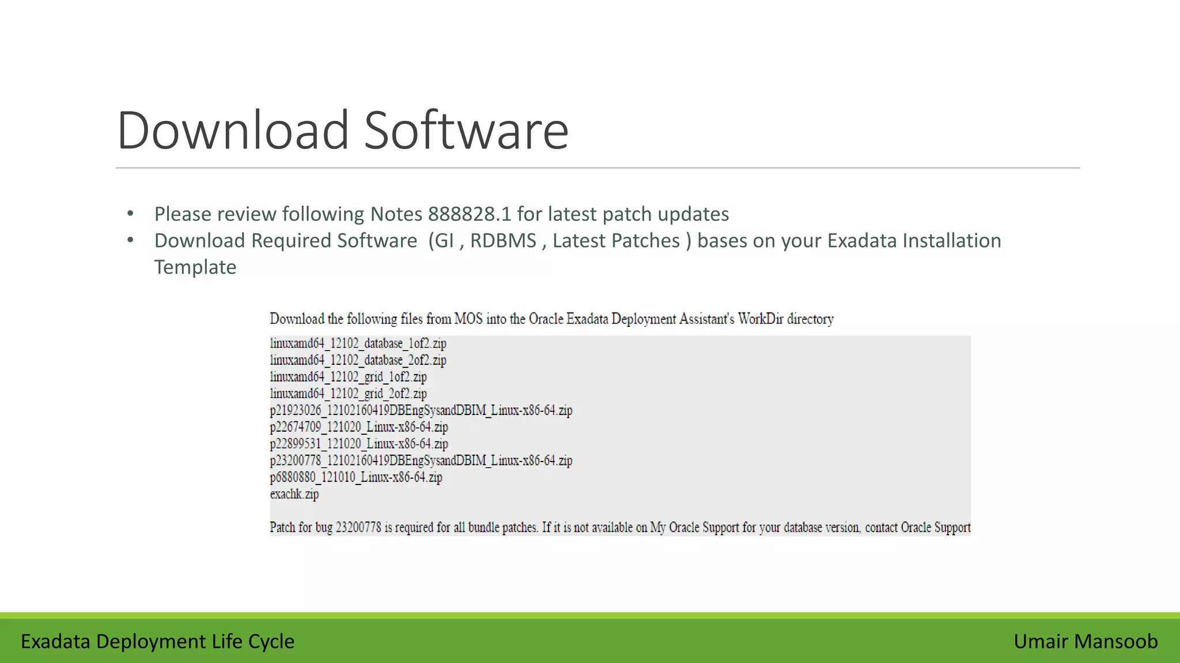Select file p22899531_121020_Linux-x86-64.zip

pos(358,444)
